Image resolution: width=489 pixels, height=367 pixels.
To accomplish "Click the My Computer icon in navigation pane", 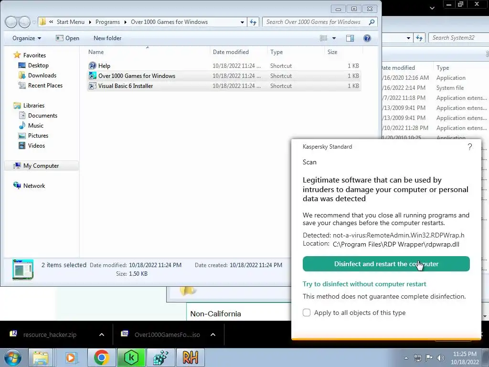I will click(17, 166).
